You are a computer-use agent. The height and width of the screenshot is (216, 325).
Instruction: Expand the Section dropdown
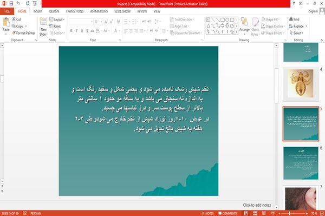57,33
